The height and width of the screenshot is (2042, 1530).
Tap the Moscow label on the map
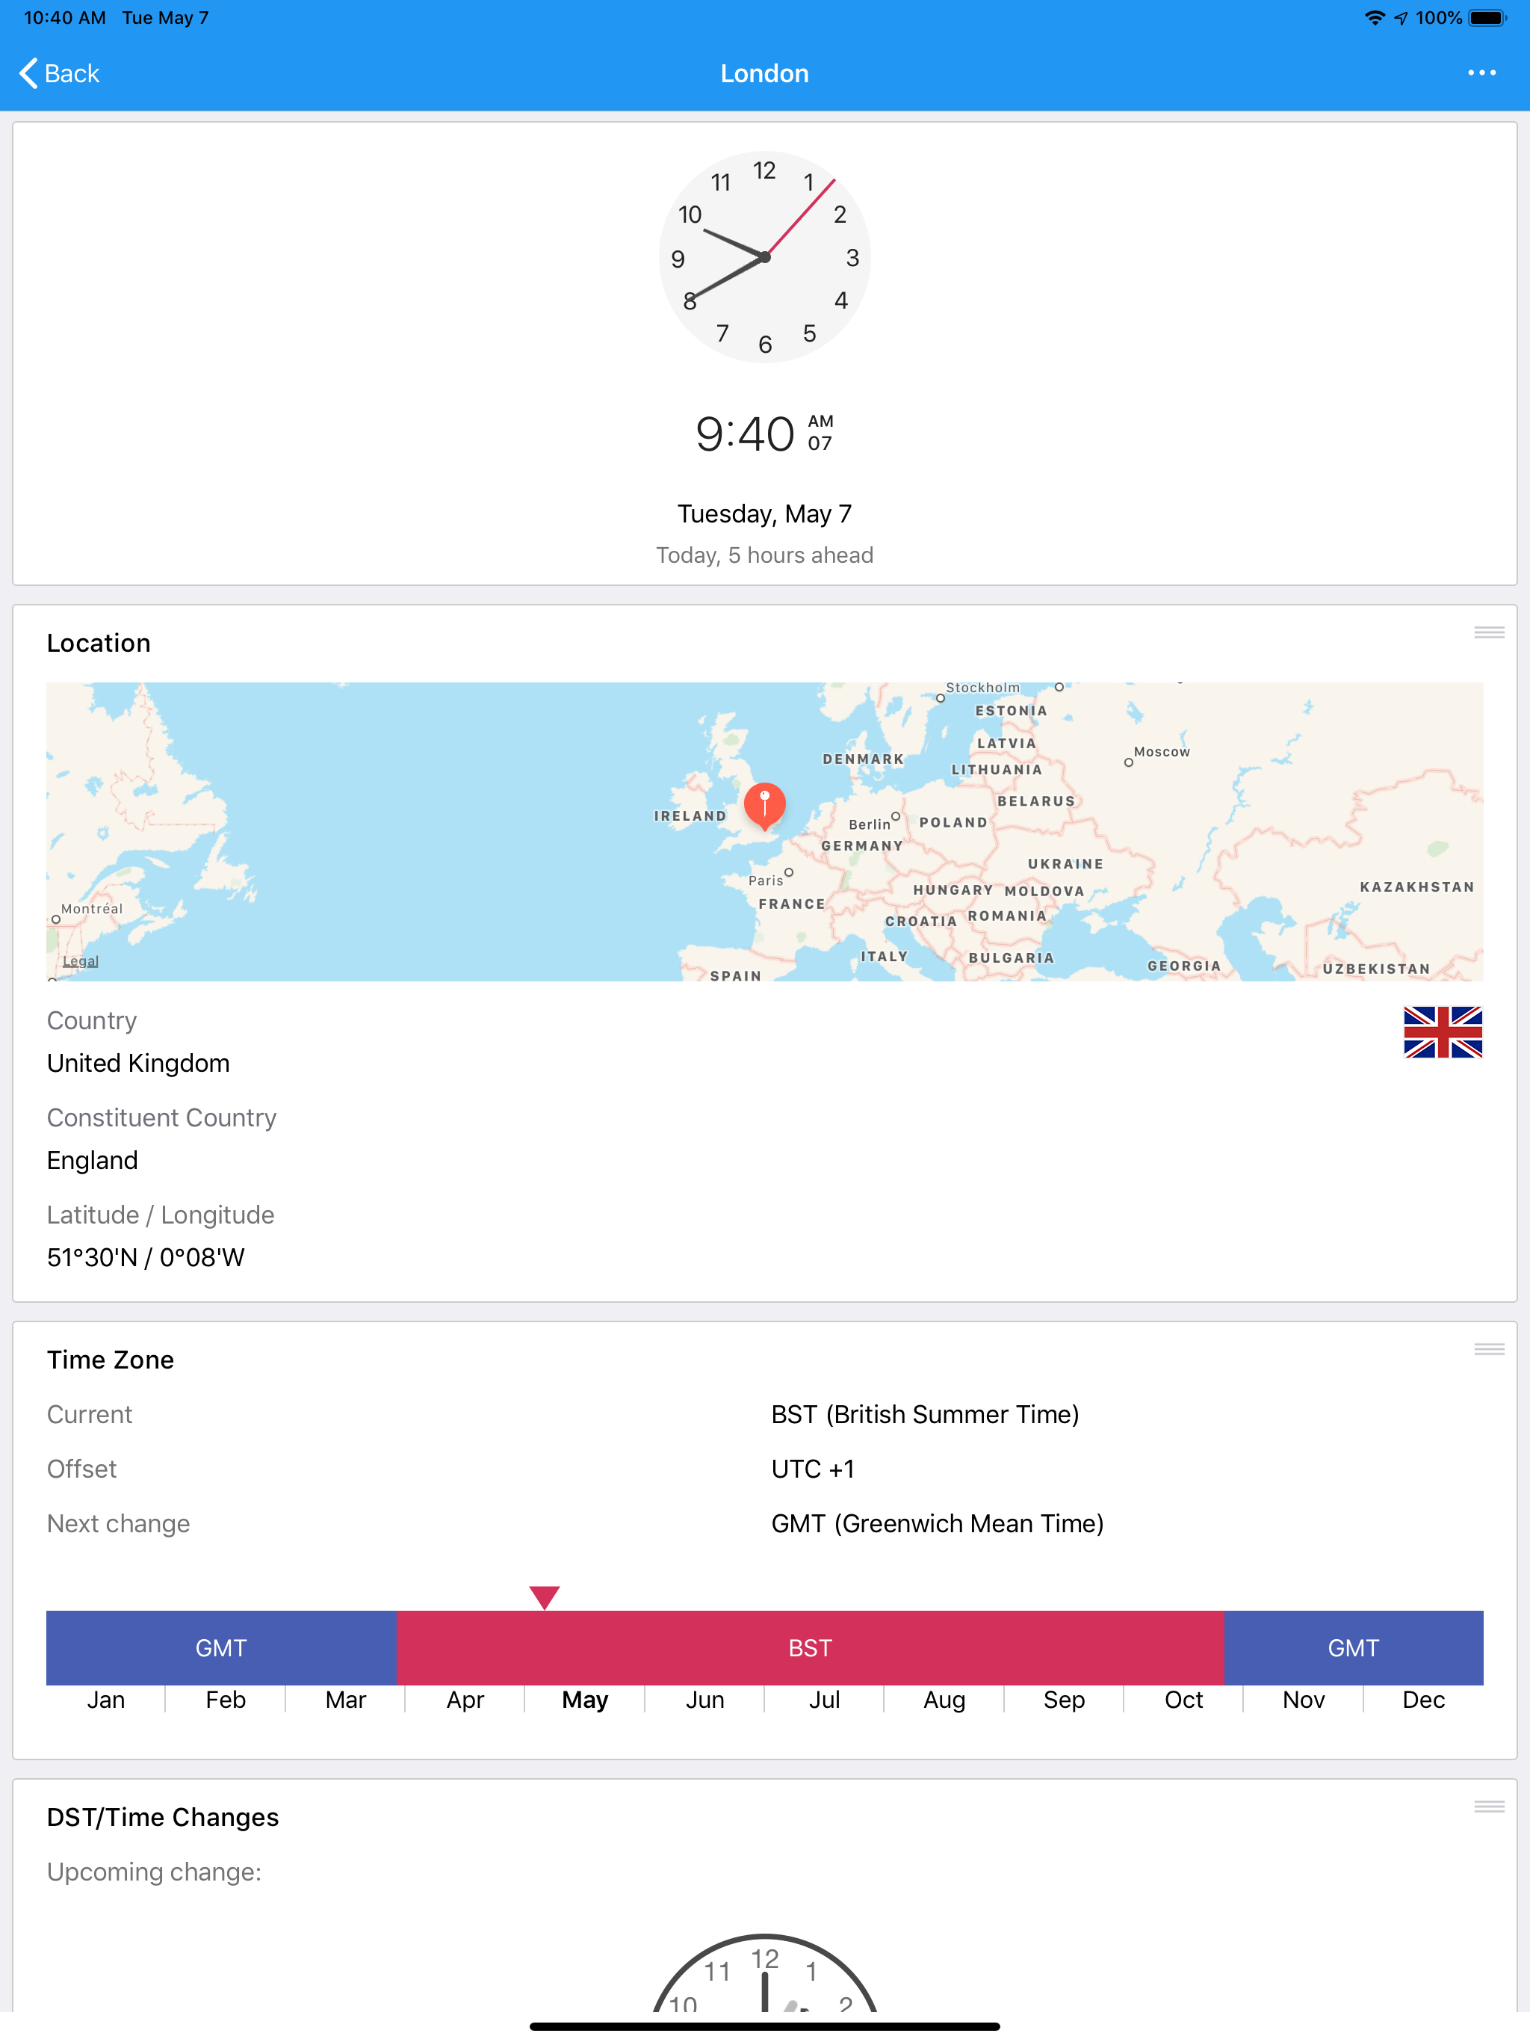(x=1162, y=751)
